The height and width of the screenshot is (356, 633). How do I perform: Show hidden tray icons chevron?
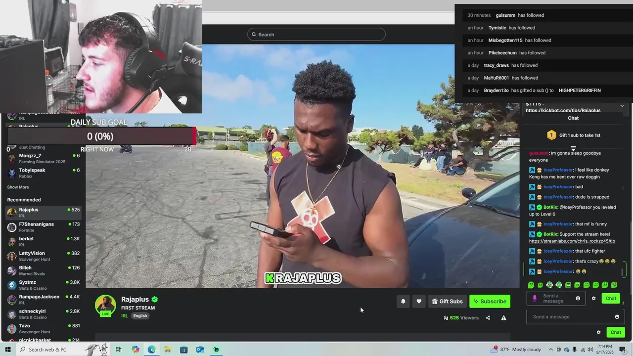[x=551, y=350]
